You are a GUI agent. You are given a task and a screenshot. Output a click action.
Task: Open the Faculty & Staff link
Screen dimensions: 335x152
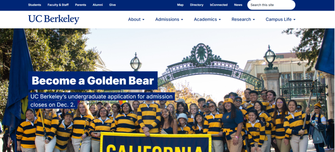[58, 5]
